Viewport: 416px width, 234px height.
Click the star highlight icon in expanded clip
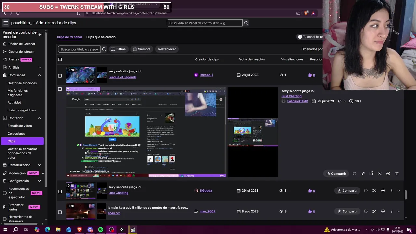click(388, 174)
